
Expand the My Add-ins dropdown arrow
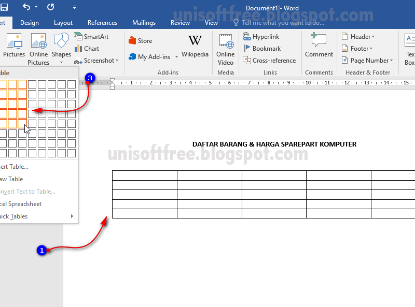pyautogui.click(x=176, y=57)
